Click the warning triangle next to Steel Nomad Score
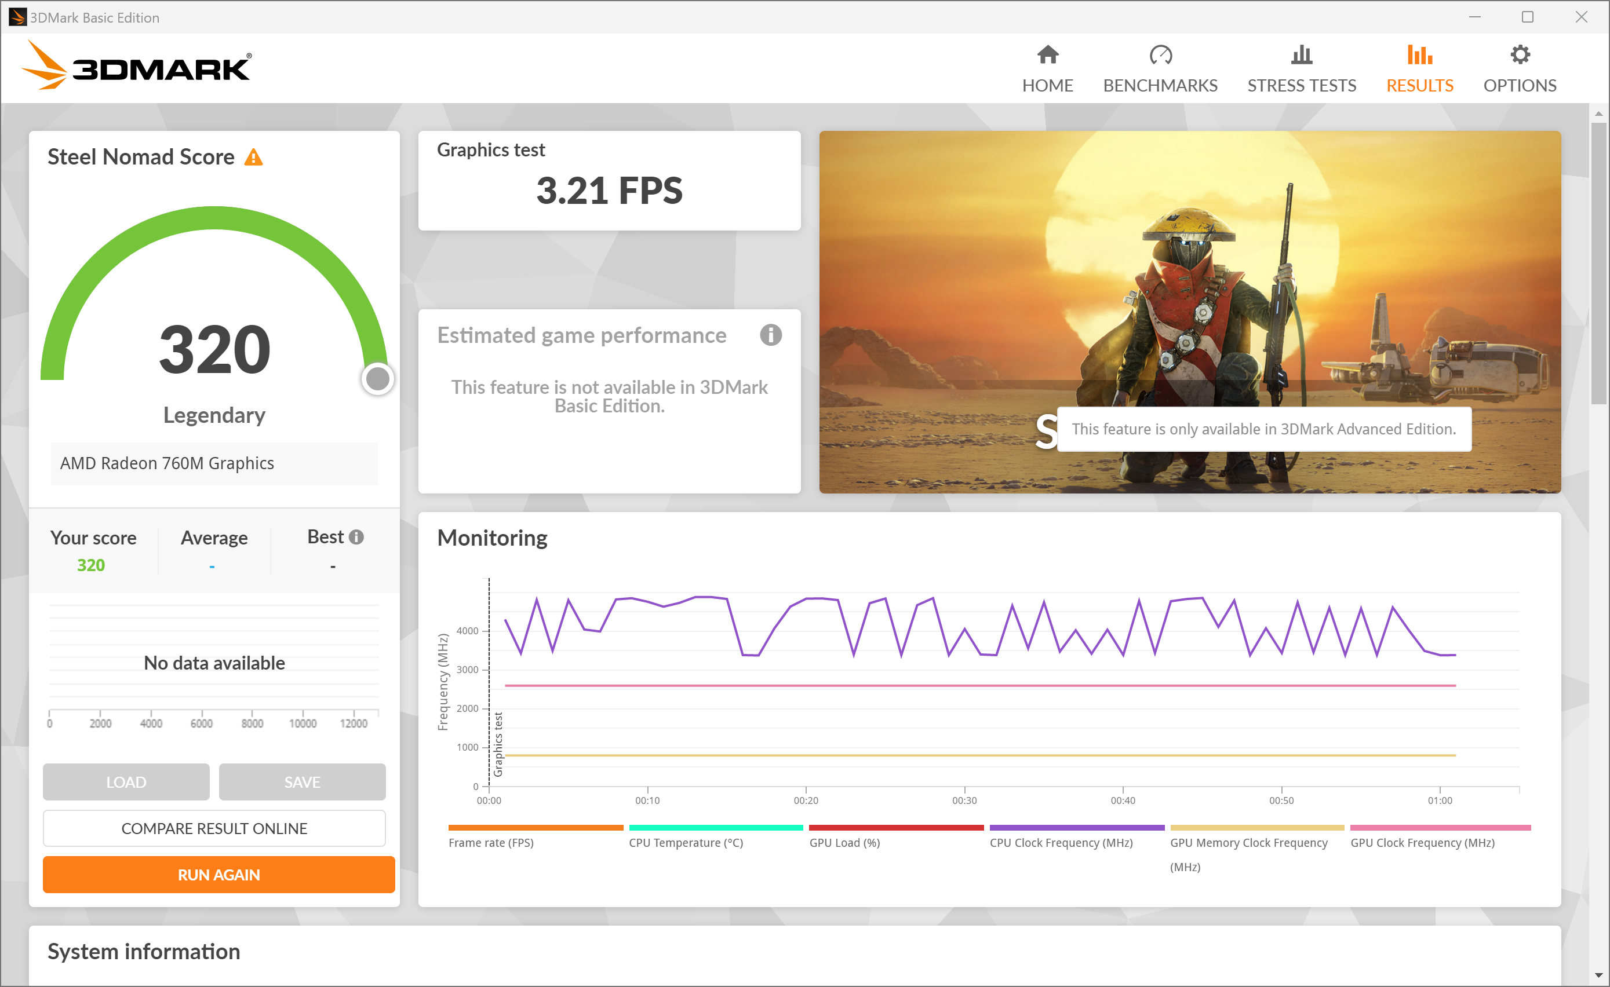Image resolution: width=1610 pixels, height=987 pixels. click(x=253, y=158)
